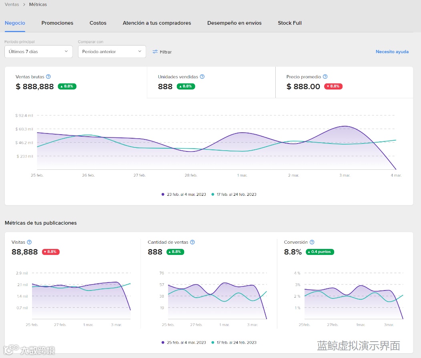Click the red 8.8% badge beside $ 888.00
Viewport: 421px width, 358px height.
[333, 86]
